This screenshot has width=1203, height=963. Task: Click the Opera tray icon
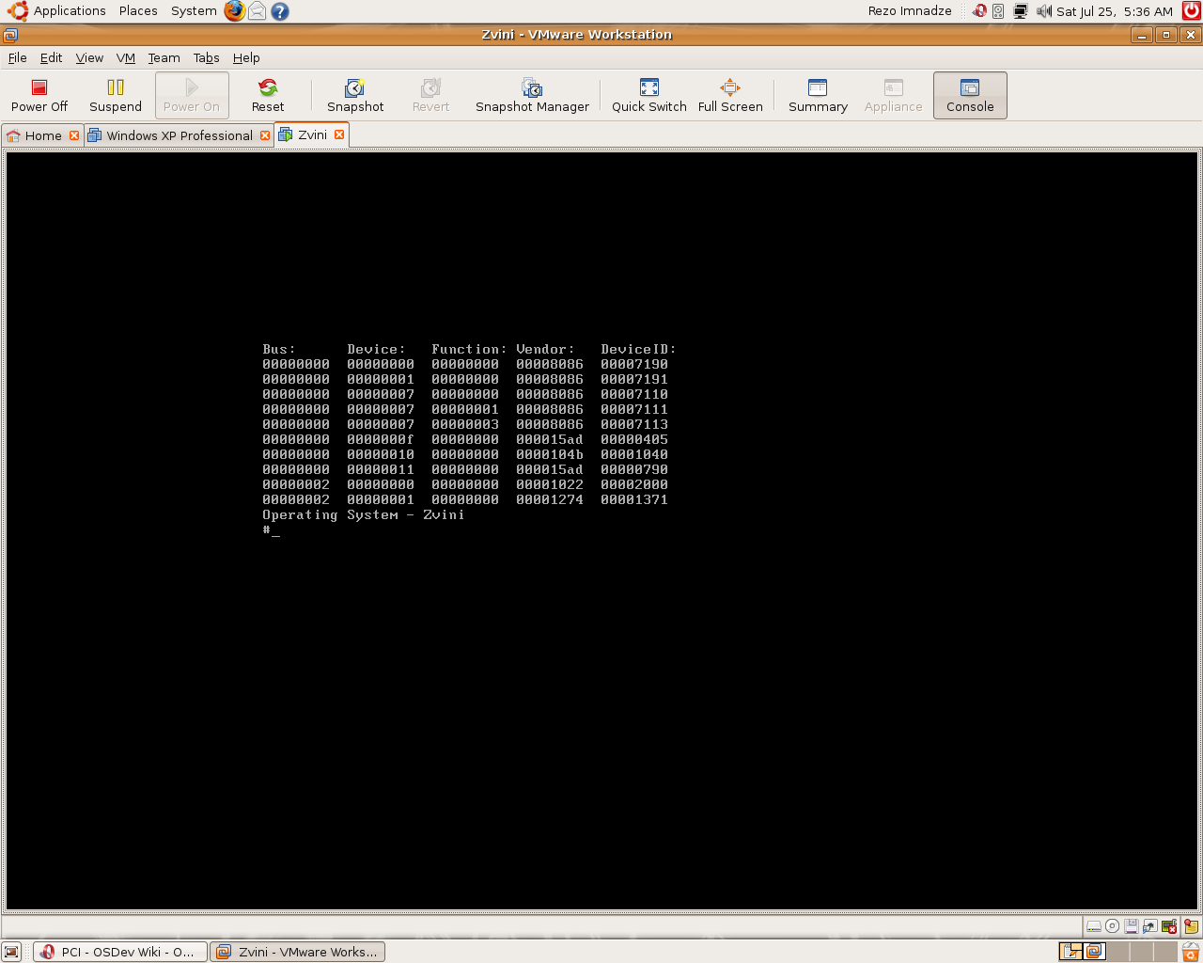(979, 11)
